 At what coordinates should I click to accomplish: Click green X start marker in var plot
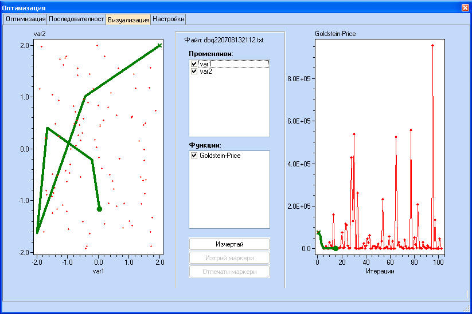click(x=159, y=45)
